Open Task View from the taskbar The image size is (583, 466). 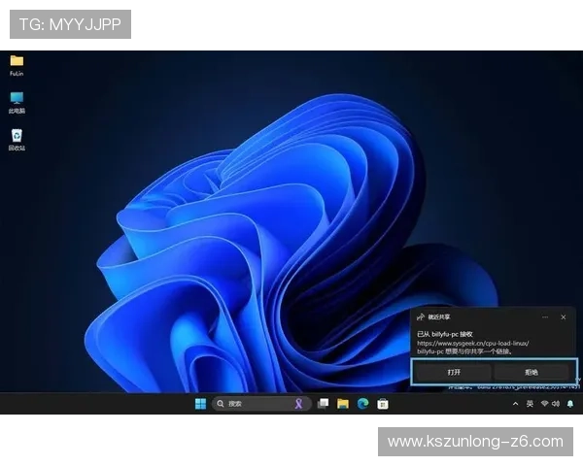(323, 403)
